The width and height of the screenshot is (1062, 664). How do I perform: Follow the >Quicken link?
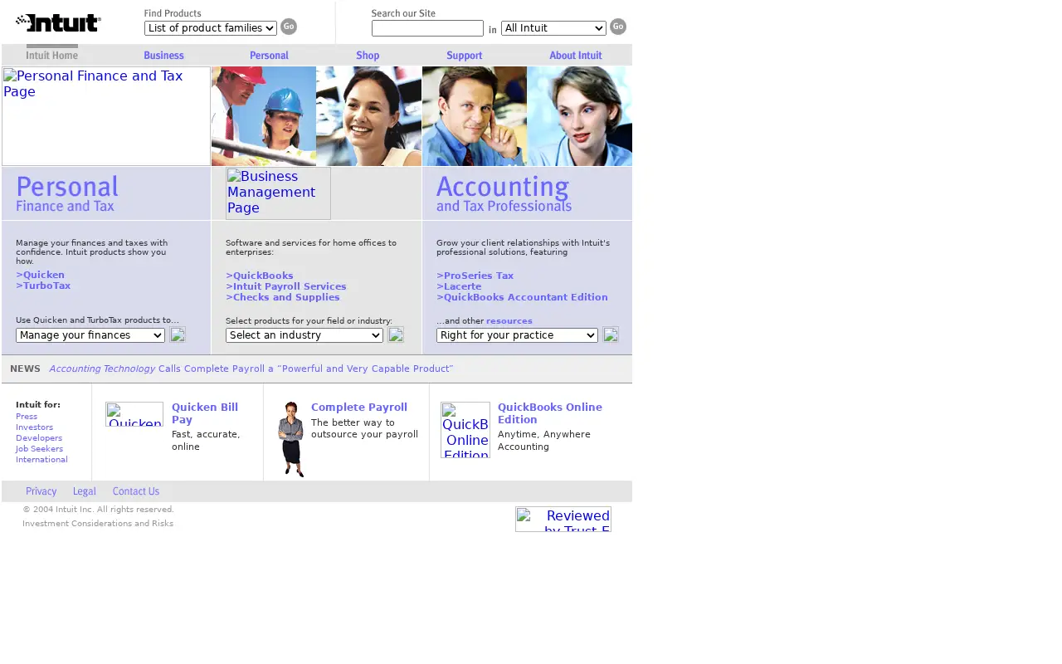(40, 275)
